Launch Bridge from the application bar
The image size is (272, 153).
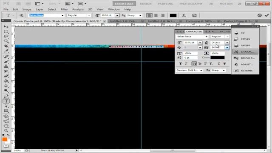click(x=19, y=4)
